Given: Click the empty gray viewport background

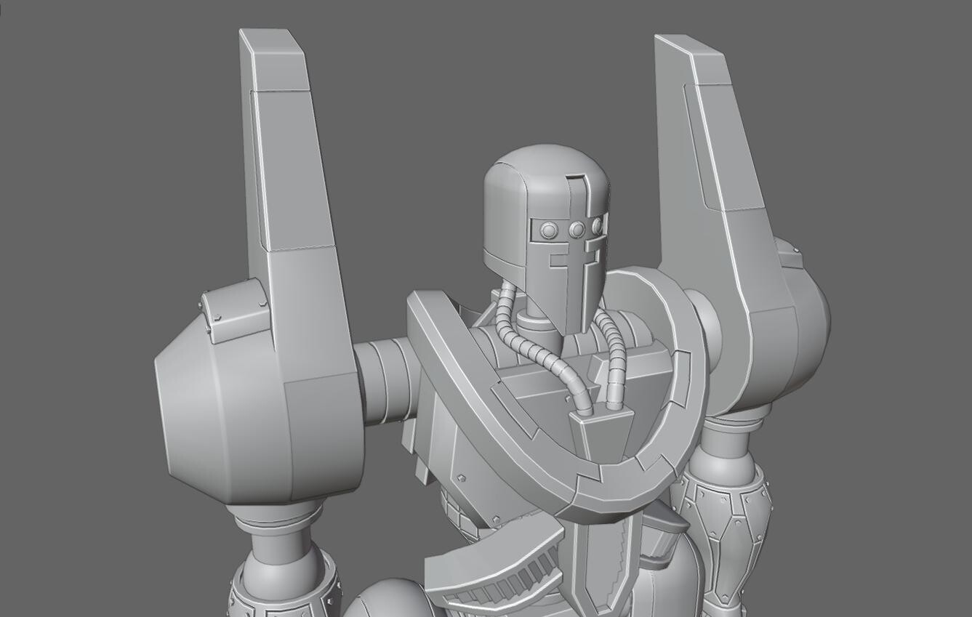Looking at the screenshot, I should point(109,145).
